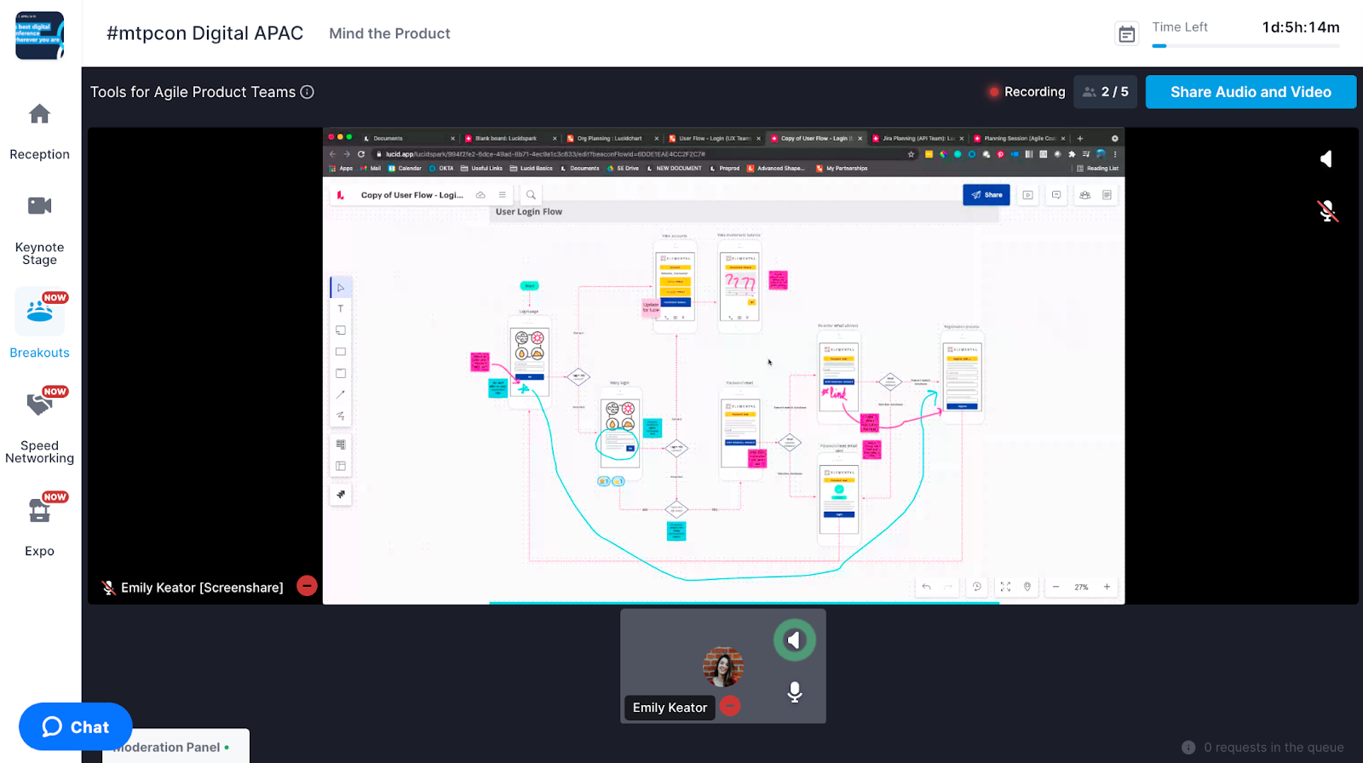
Task: Toggle Emily Keator's green speaker button
Action: (794, 640)
